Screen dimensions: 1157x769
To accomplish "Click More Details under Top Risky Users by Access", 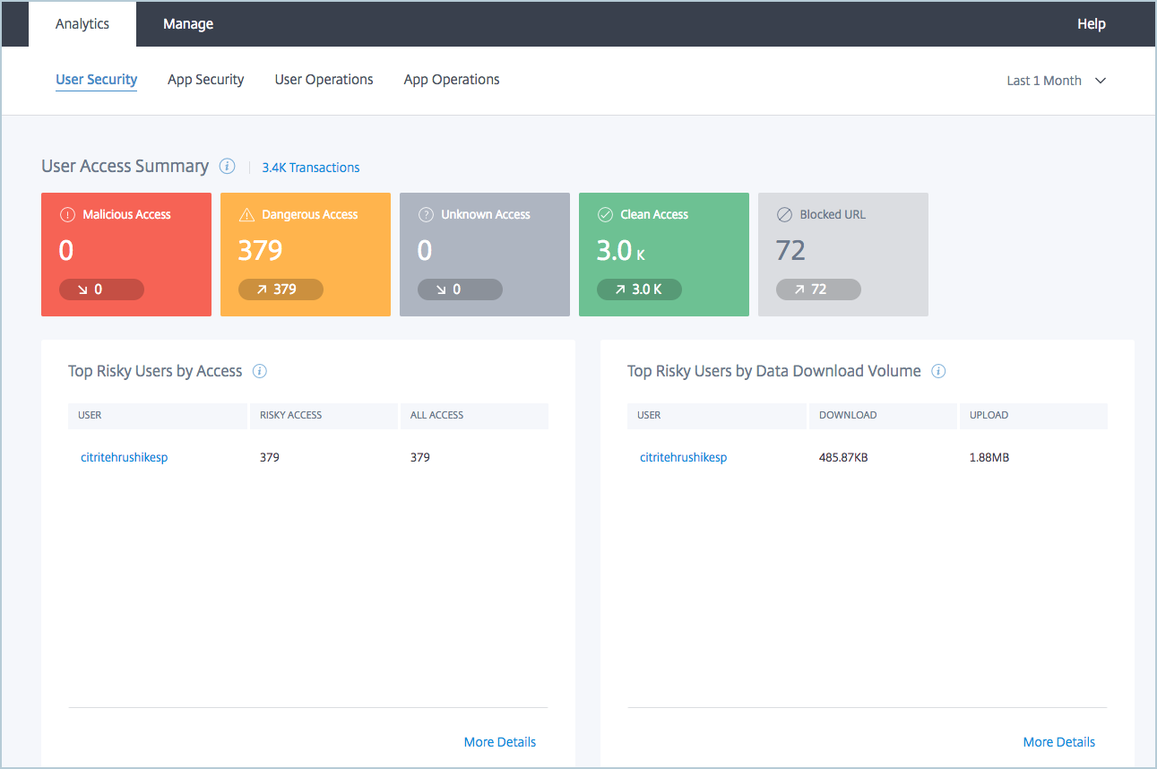I will [499, 742].
